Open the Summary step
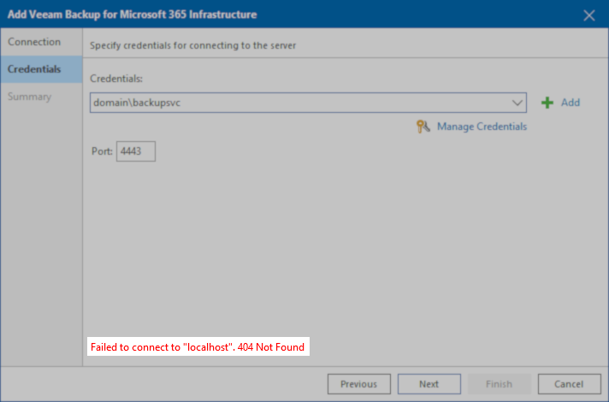The width and height of the screenshot is (609, 402). tap(41, 97)
